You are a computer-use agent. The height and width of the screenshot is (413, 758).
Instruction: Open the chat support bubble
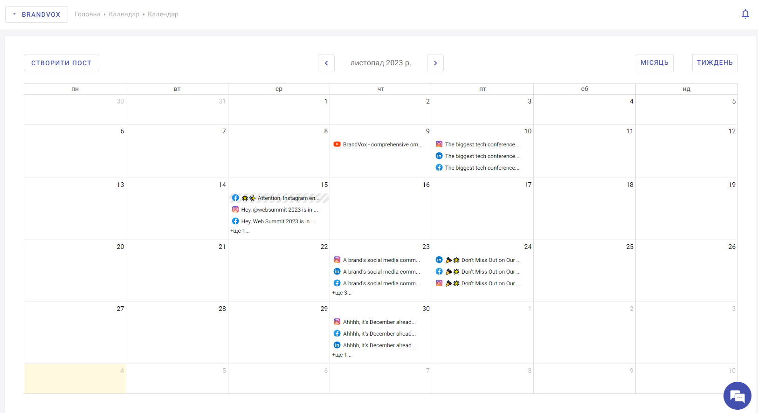click(x=737, y=396)
